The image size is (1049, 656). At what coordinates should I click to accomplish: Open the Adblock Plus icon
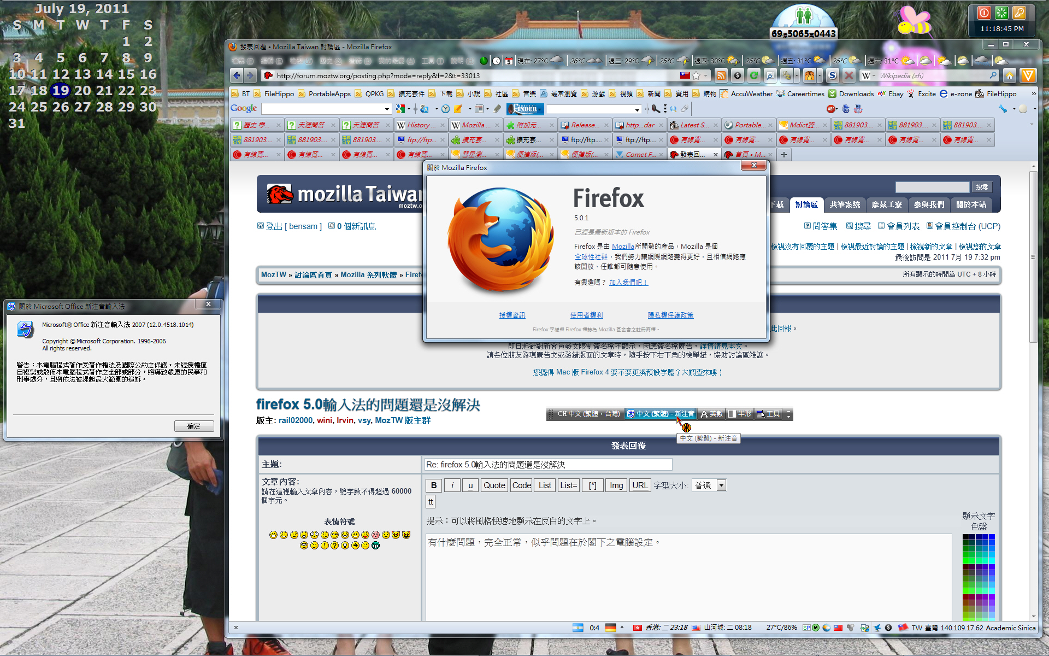[x=831, y=109]
